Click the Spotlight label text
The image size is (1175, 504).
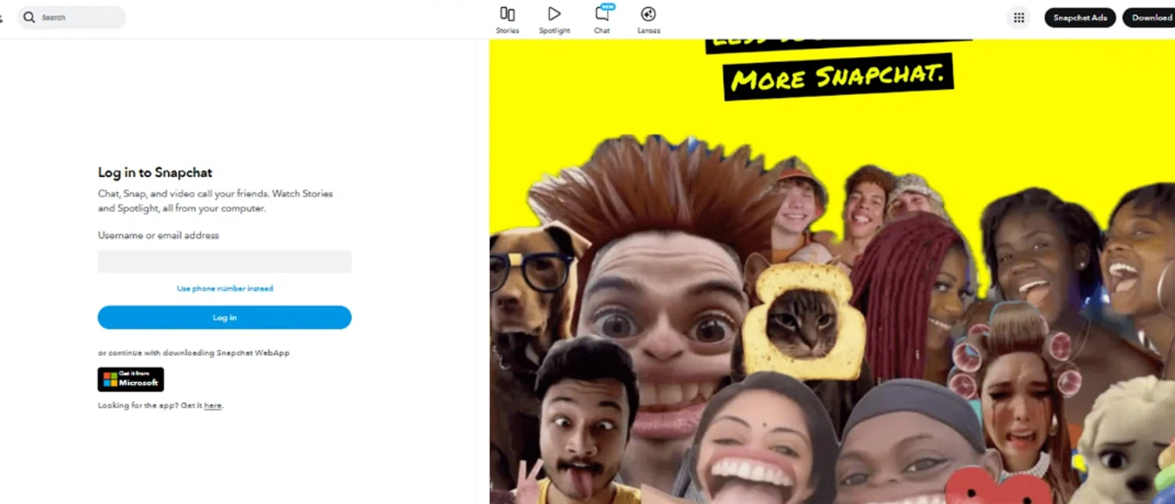click(x=554, y=31)
